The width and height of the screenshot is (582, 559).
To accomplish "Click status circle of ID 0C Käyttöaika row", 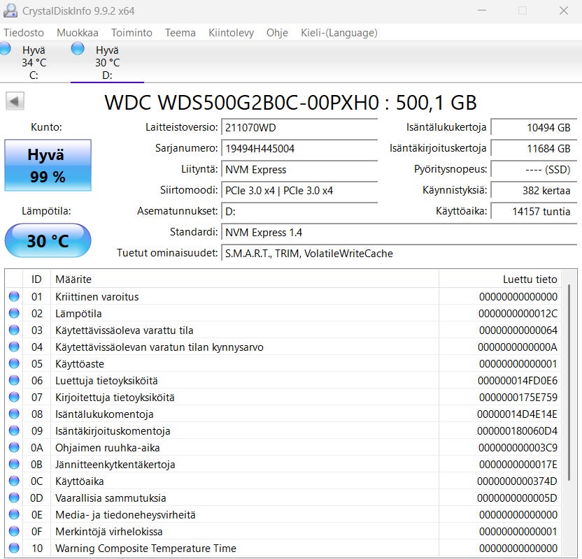I will coord(14,481).
